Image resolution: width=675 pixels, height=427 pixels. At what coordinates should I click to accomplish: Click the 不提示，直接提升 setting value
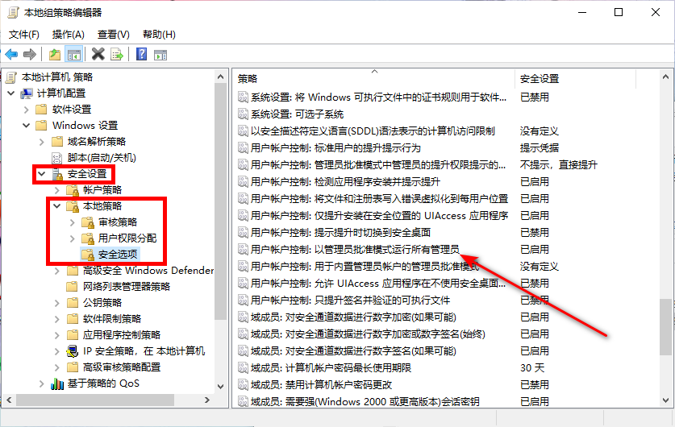(x=558, y=164)
